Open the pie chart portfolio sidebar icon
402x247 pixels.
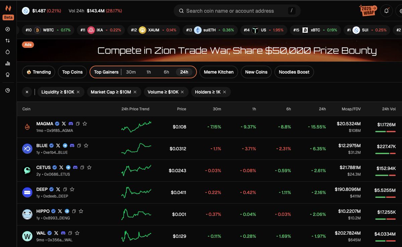click(8, 90)
